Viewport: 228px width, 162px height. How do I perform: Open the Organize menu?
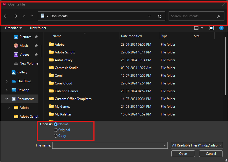point(13,28)
